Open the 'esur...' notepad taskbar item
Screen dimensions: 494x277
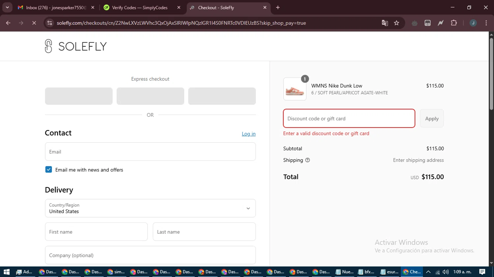pos(389,272)
